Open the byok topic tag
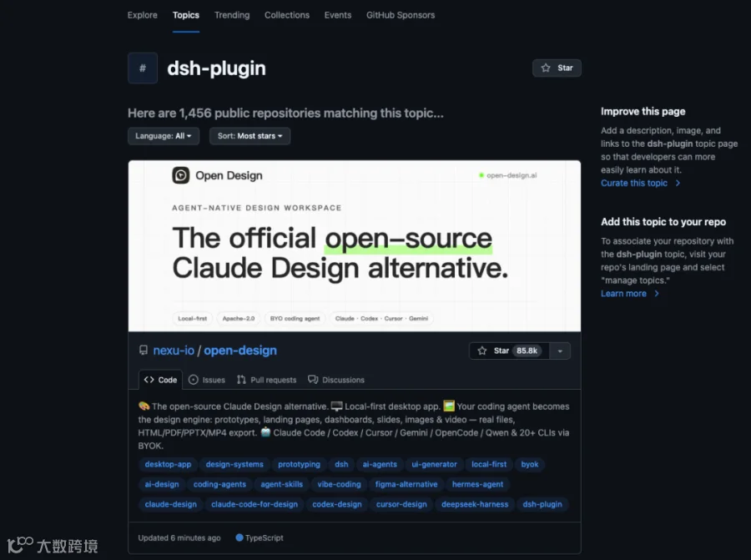 (530, 464)
